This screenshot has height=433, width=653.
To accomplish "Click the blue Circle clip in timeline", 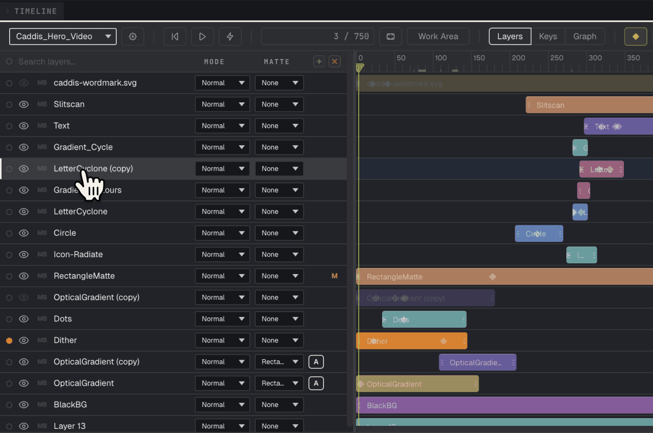I will [539, 234].
